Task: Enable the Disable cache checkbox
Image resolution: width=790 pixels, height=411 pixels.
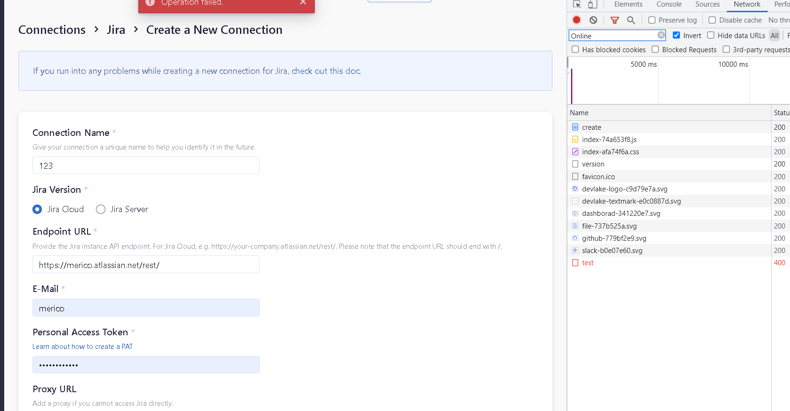Action: (x=712, y=20)
